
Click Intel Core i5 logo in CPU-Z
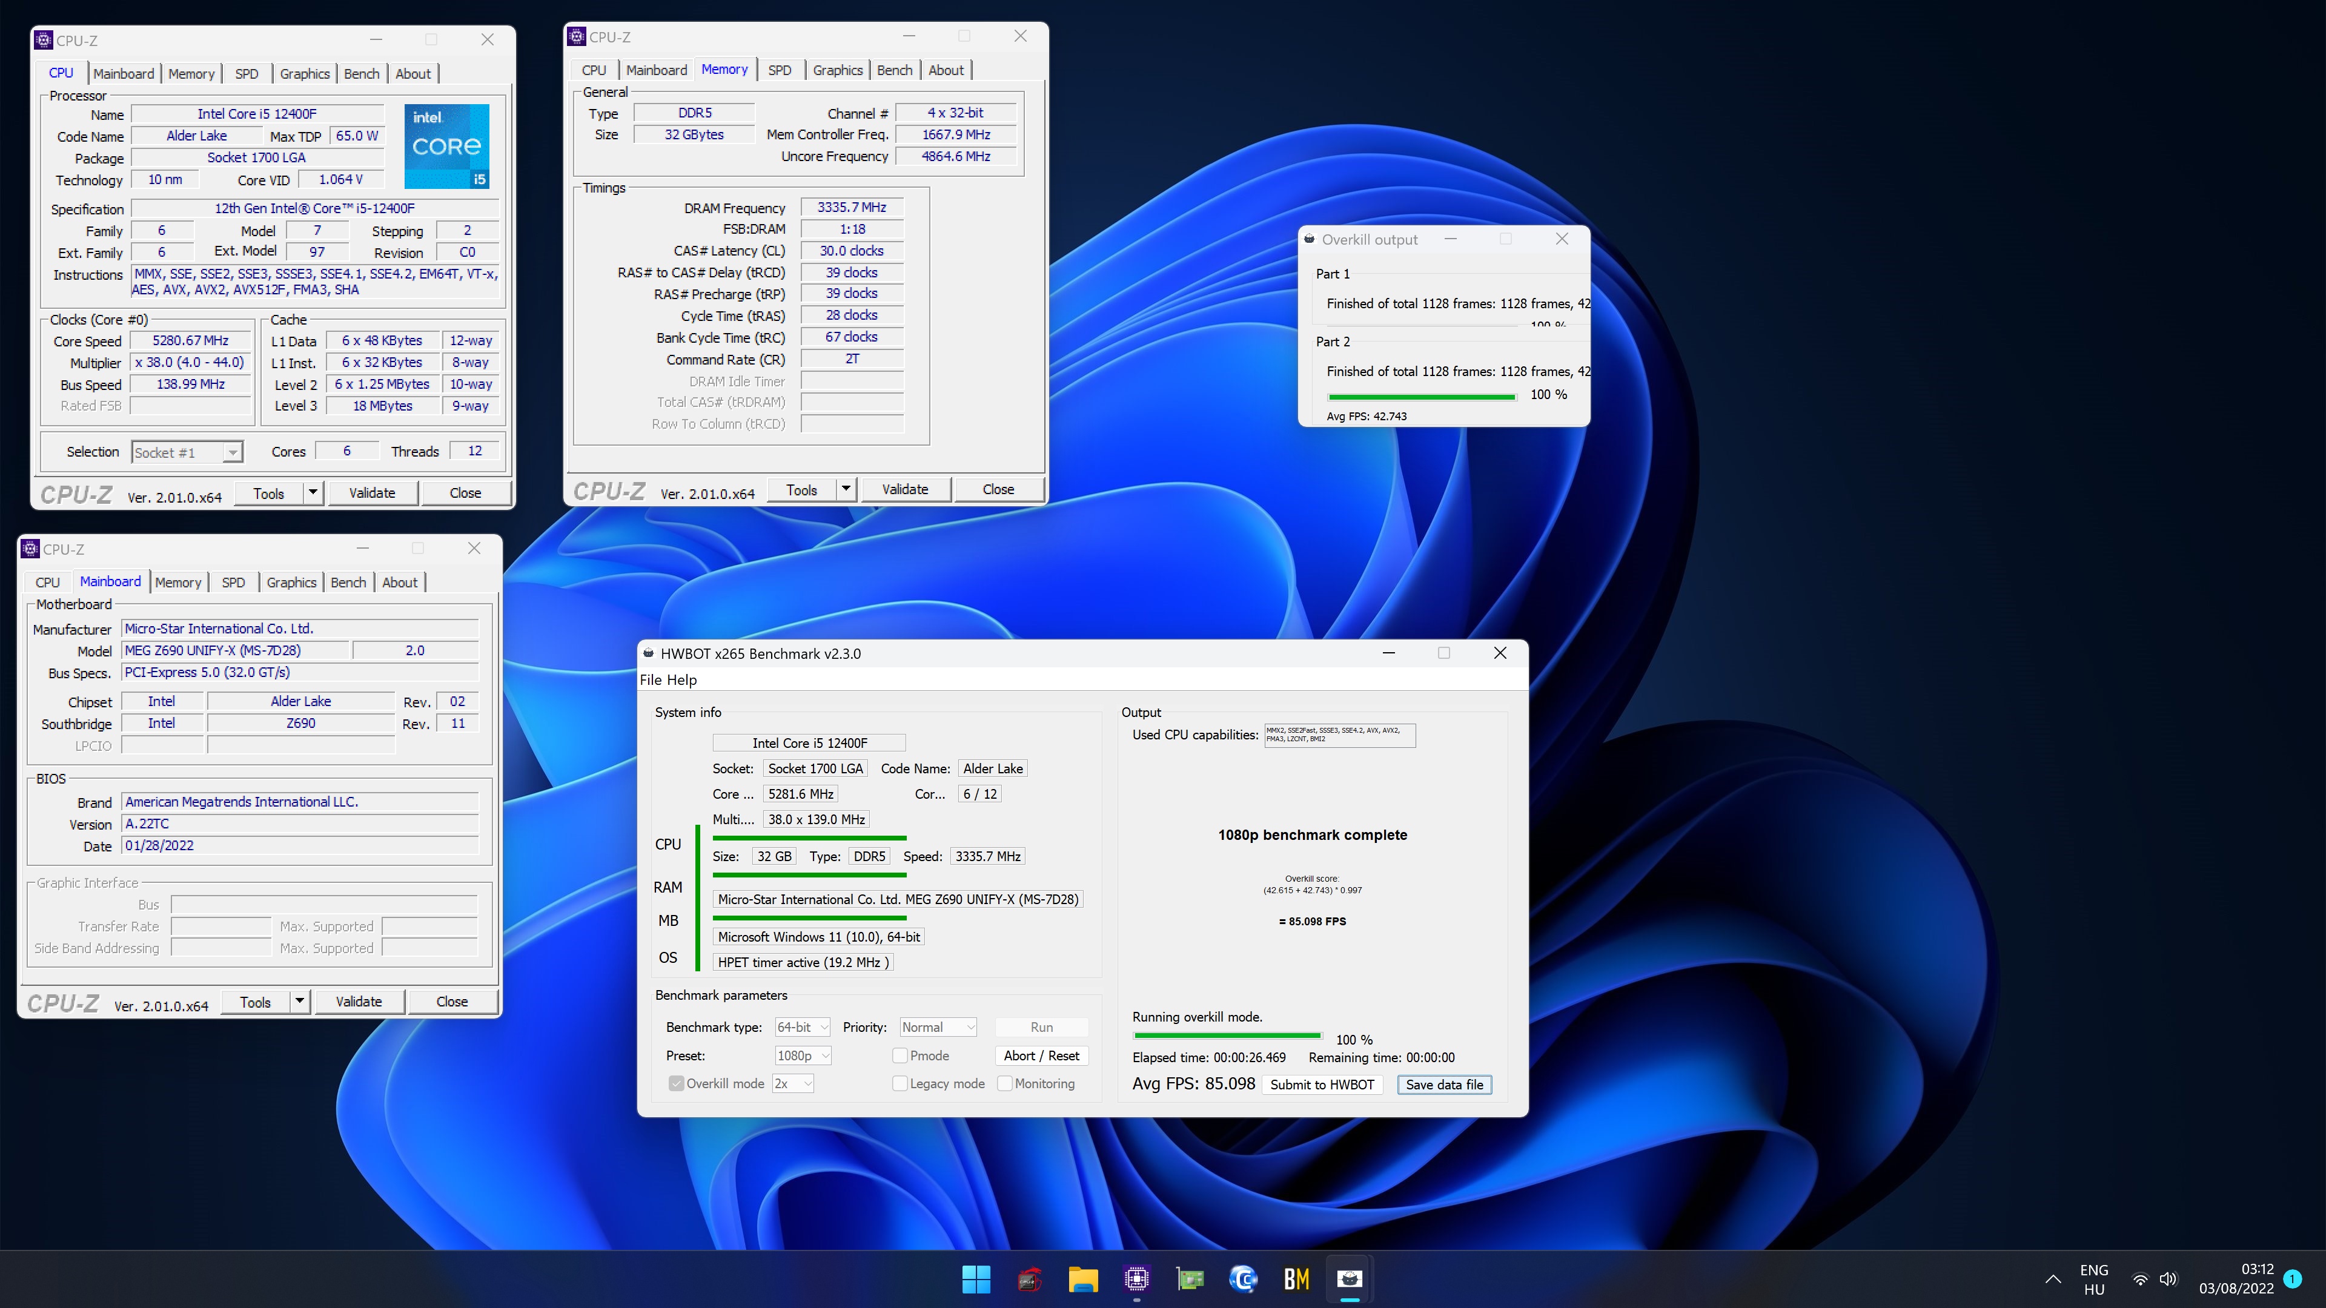pos(446,145)
